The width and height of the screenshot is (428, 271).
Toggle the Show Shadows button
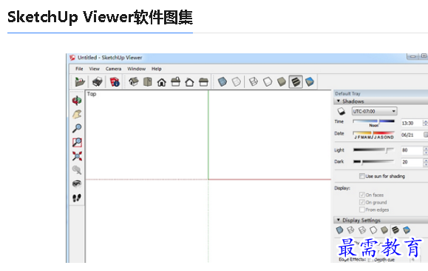(x=342, y=111)
